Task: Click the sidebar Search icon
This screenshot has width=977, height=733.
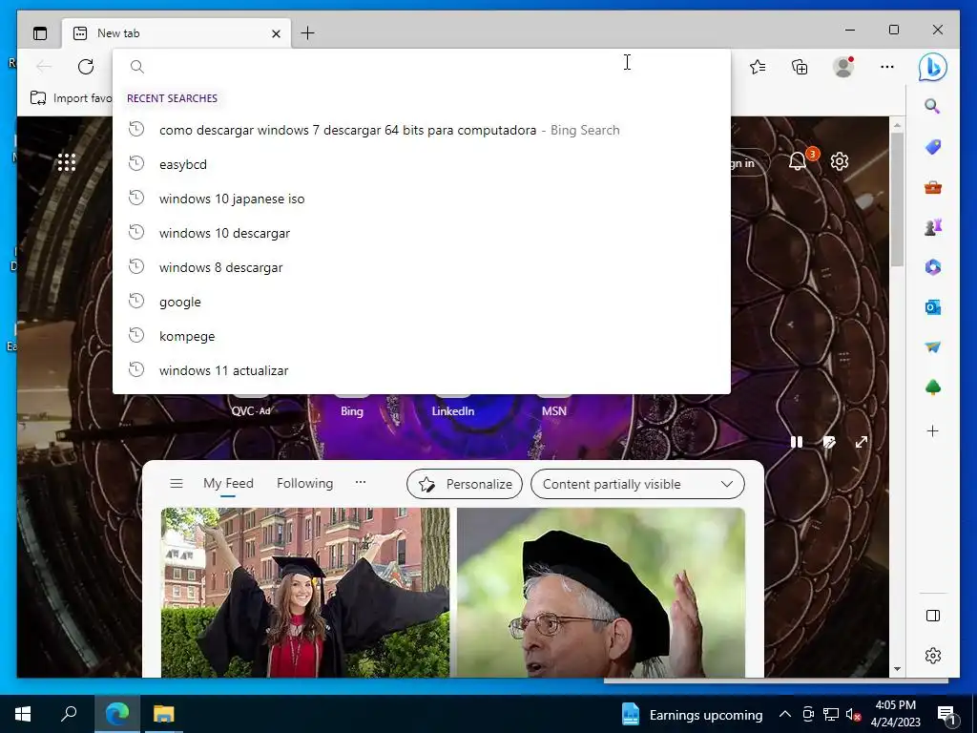Action: [932, 106]
